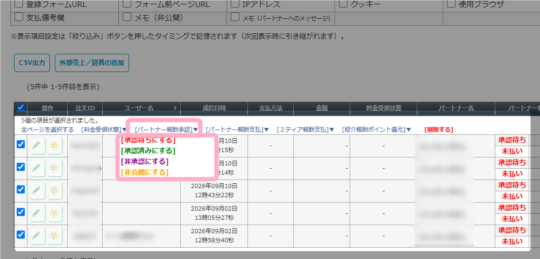Tick the IPアドレス display checkbox
Viewport: 540px width, 259px height.
235,4
